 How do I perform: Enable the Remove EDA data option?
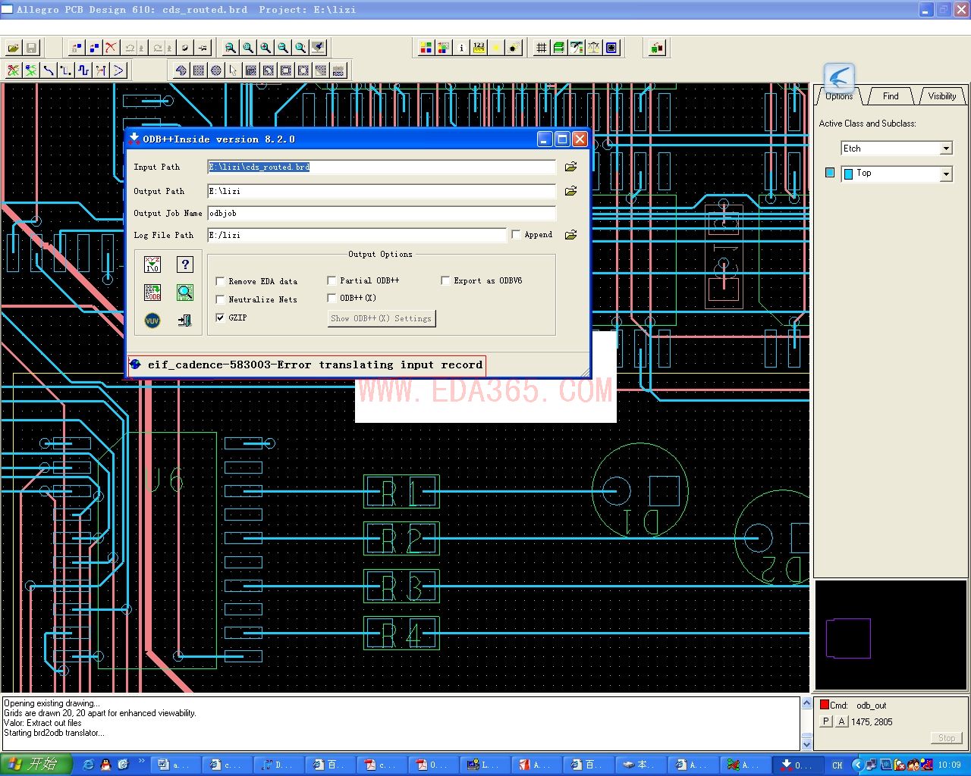click(220, 280)
